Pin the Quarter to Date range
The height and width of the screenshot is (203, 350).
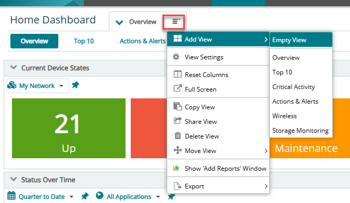pos(85,196)
